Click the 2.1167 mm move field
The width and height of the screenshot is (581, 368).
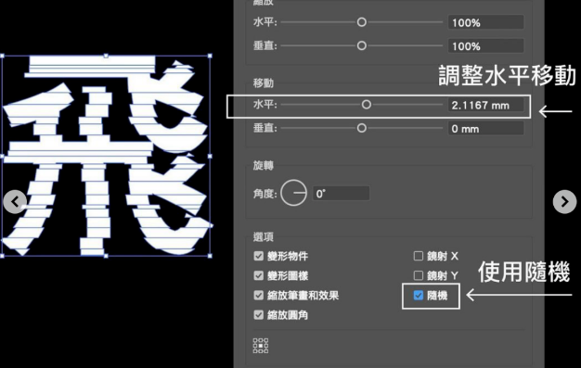(x=485, y=105)
